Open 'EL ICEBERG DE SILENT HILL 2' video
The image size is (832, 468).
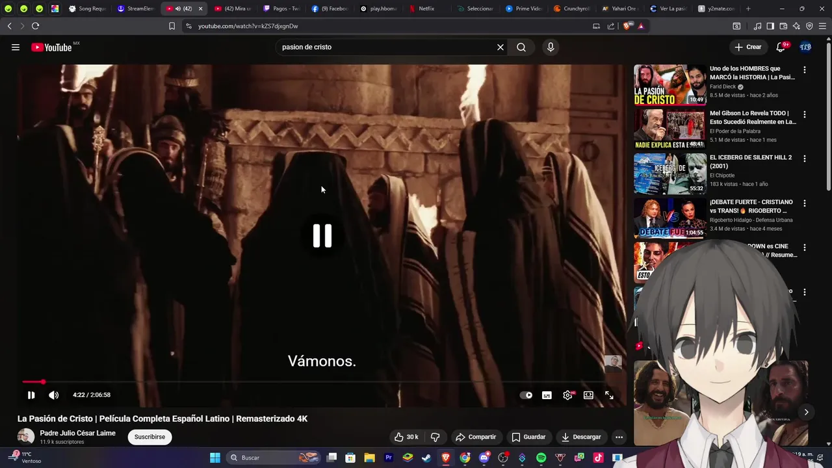point(751,161)
